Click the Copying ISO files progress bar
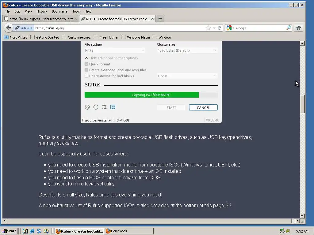This screenshot has height=235, width=314. [151, 95]
